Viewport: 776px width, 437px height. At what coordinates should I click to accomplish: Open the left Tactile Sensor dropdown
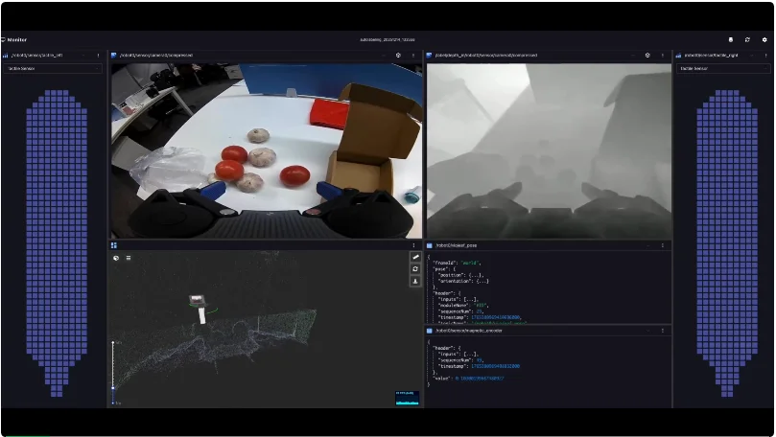pyautogui.click(x=53, y=69)
